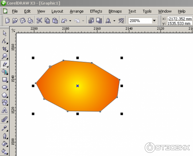Pick the Rectangle tool
193x156 pixels.
5,79
